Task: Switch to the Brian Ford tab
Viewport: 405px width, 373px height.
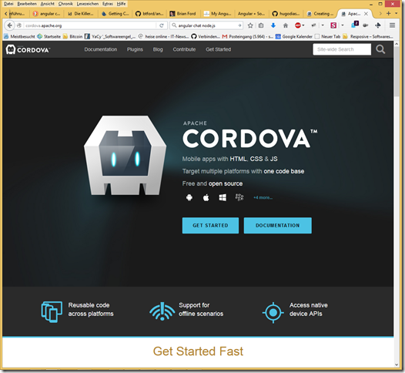Action: 183,14
